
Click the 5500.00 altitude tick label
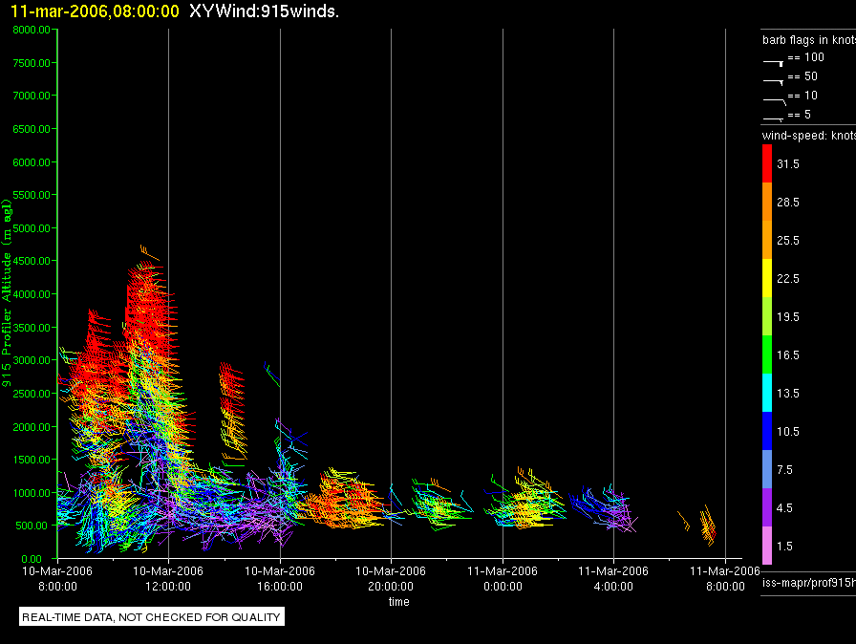32,195
